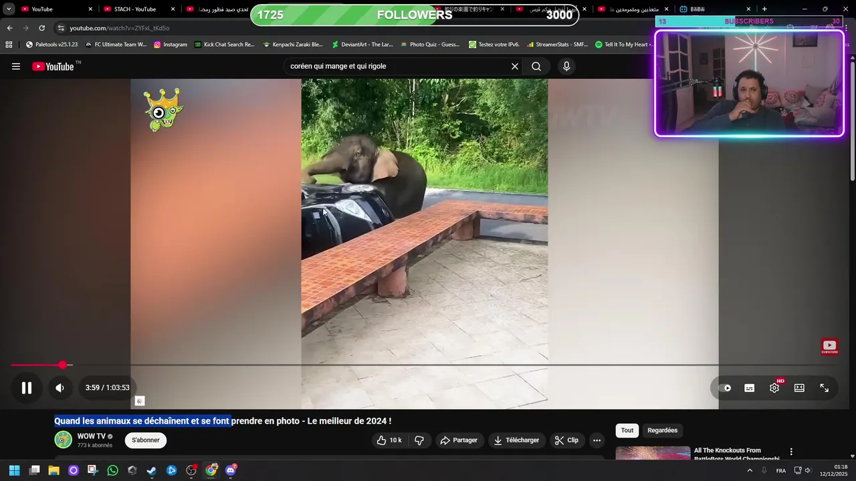Open Paletools bookmark
Image resolution: width=856 pixels, height=481 pixels.
[51, 45]
